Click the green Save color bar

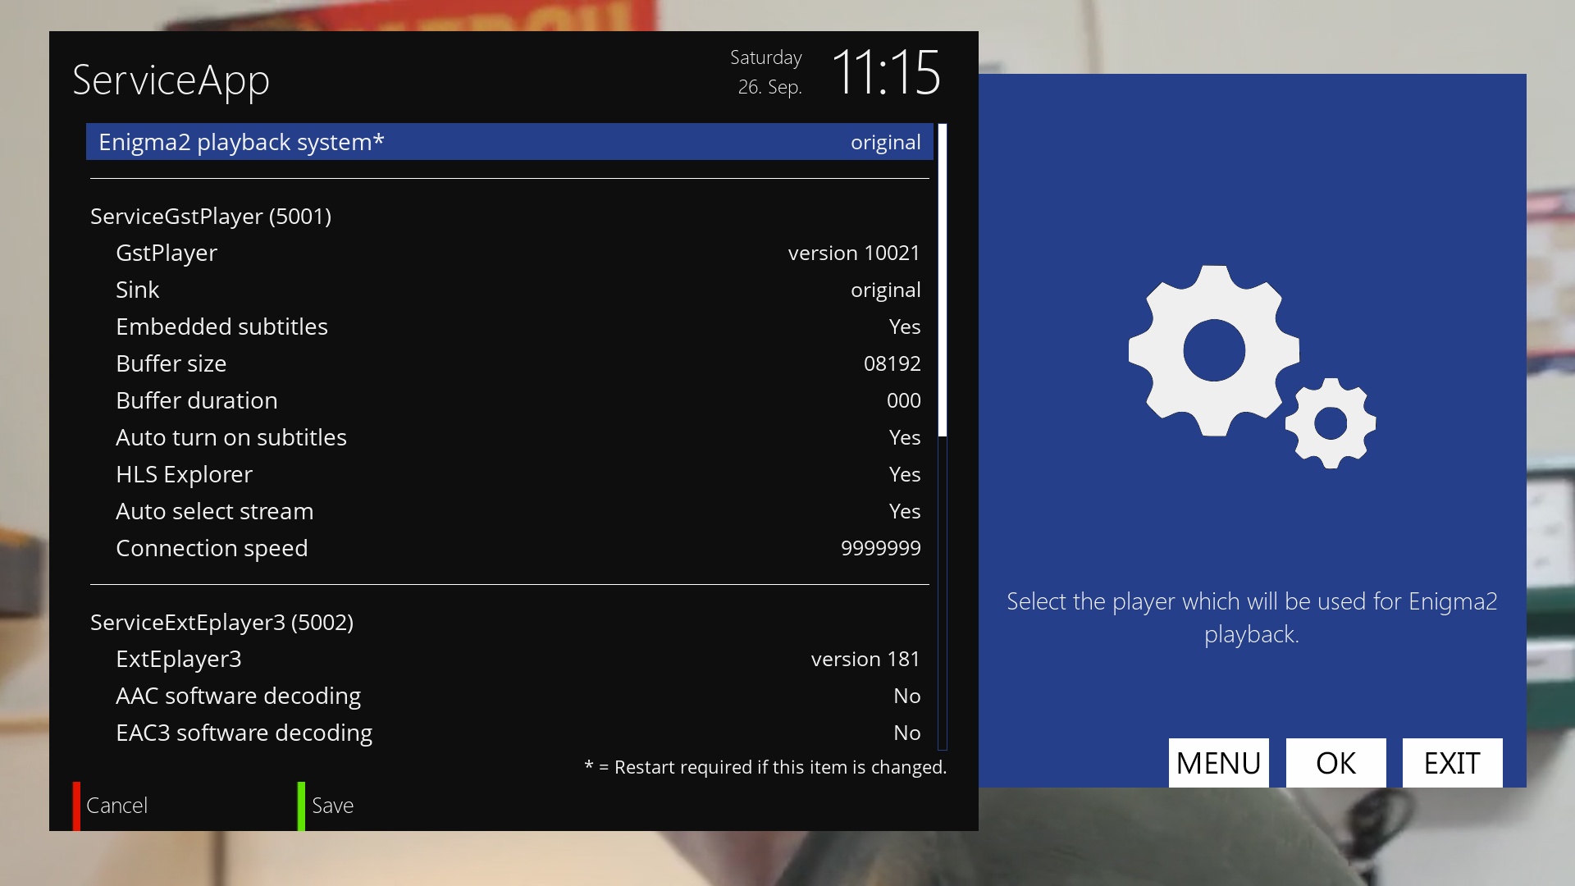[301, 806]
